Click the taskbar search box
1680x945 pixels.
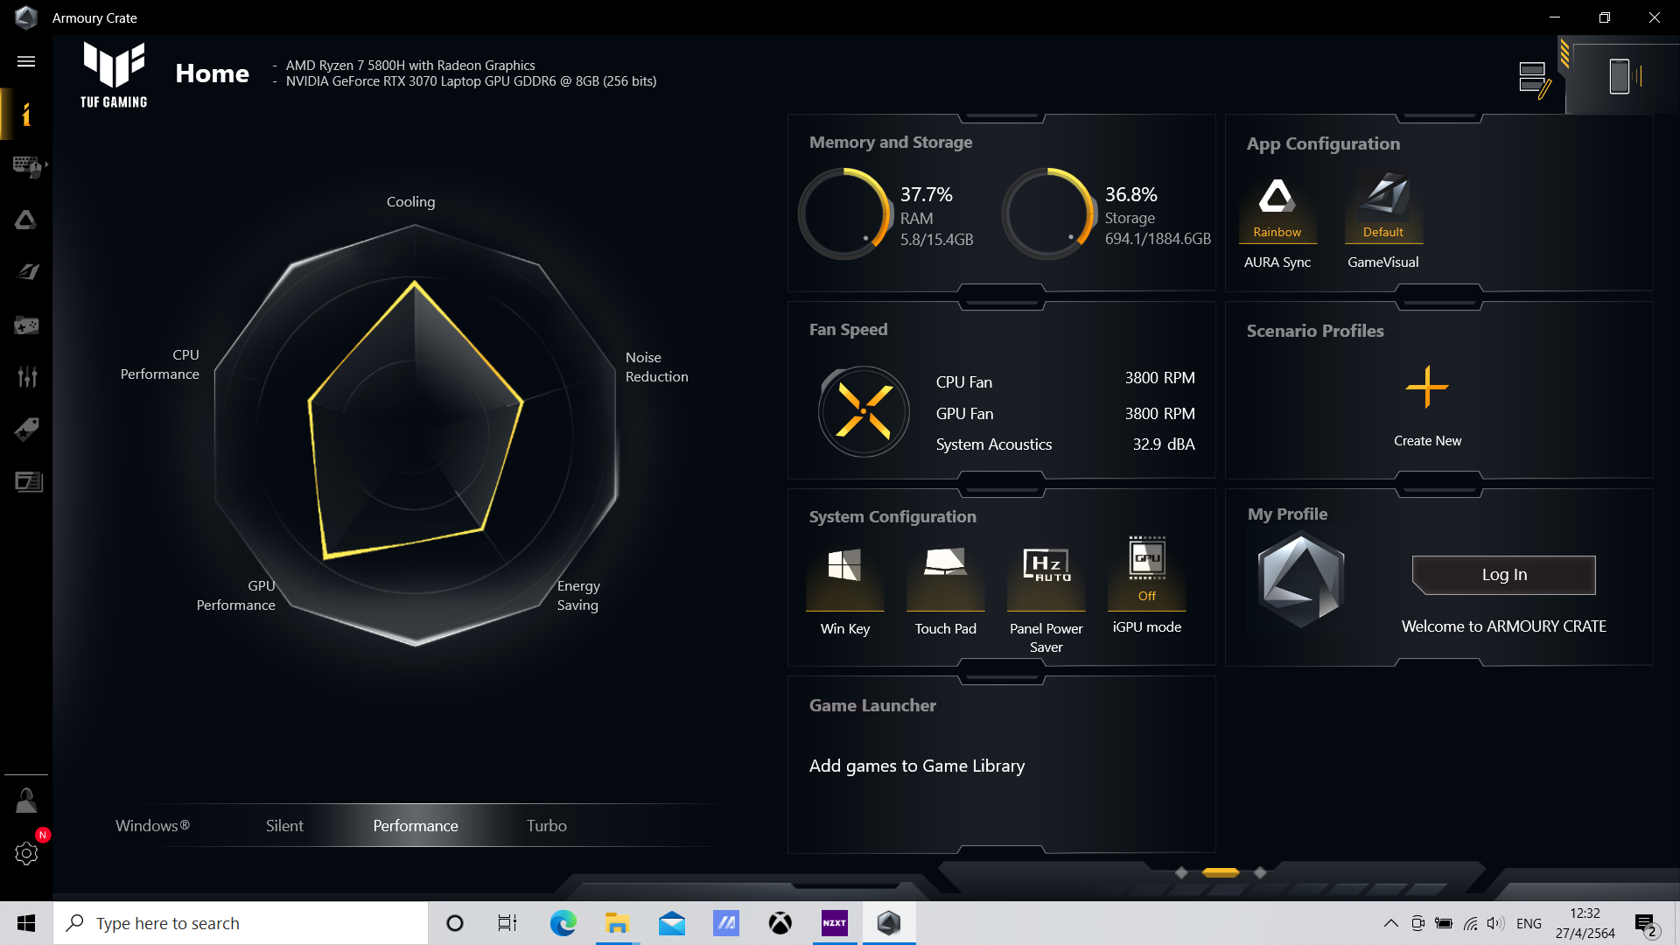241,923
